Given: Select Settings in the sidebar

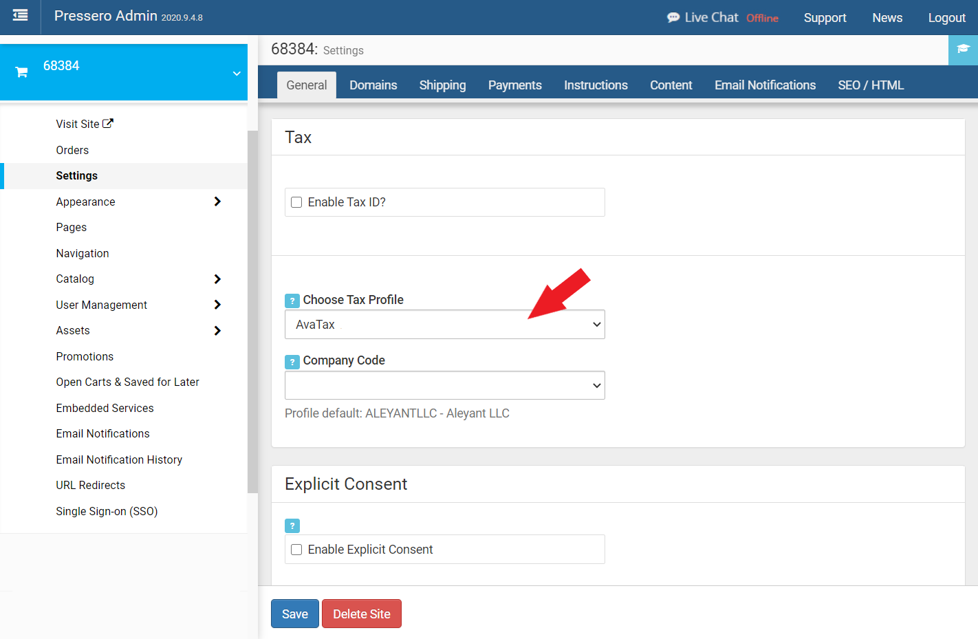Looking at the screenshot, I should 124,176.
